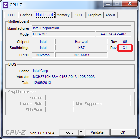Click the Transfer Rate field
The image size is (140, 139).
pyautogui.click(x=59, y=104)
